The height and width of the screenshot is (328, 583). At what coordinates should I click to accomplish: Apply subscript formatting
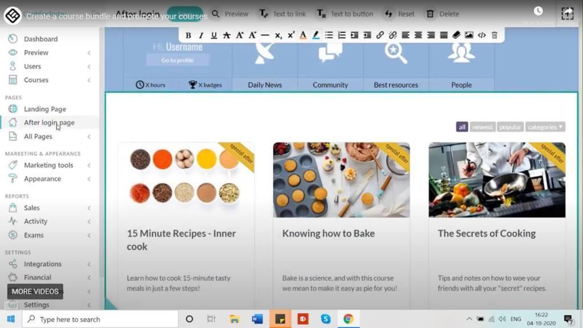point(278,35)
